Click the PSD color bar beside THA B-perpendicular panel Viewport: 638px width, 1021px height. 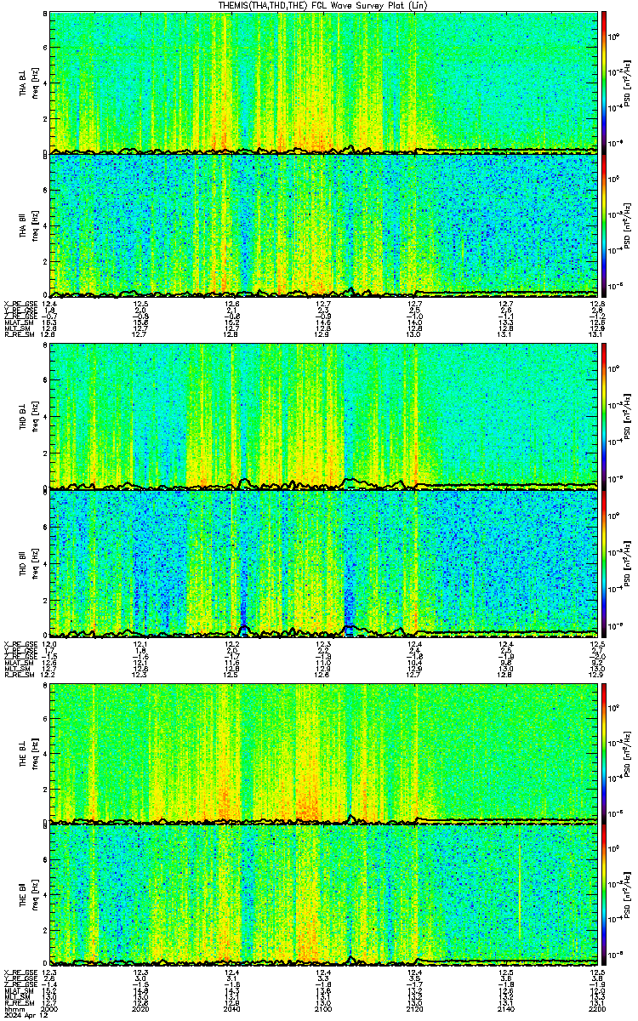605,82
